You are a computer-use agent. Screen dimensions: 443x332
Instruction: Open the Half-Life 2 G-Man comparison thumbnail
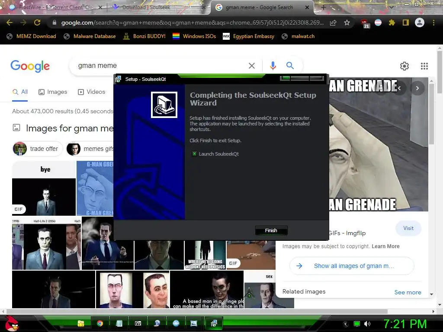pyautogui.click(x=46, y=243)
